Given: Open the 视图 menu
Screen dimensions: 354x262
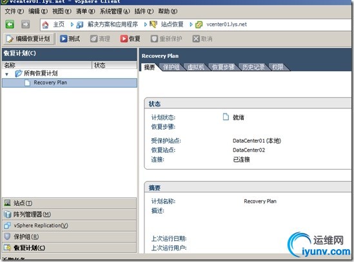Looking at the screenshot, I should click(62, 12).
